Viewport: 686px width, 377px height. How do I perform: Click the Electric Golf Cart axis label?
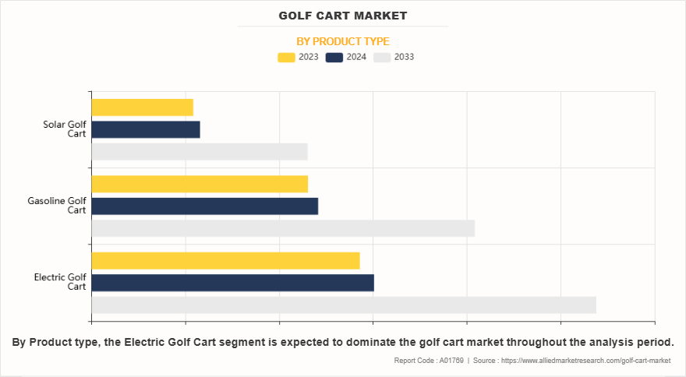pos(60,282)
